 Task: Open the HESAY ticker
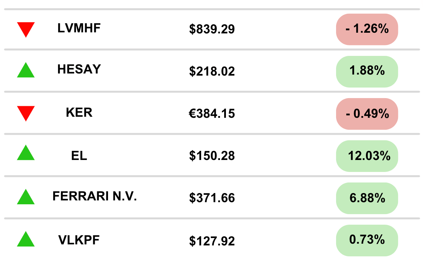coord(79,69)
